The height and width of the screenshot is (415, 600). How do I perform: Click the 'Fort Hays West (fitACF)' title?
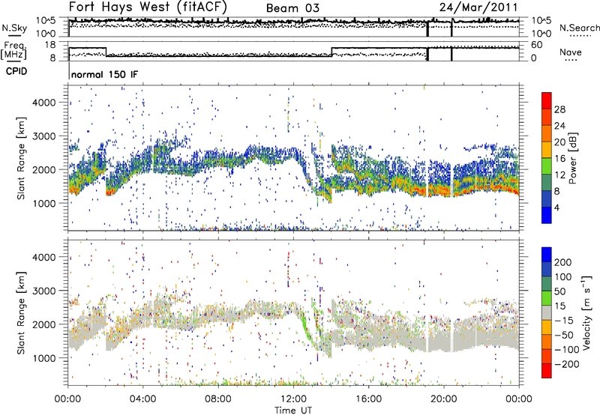tap(148, 7)
